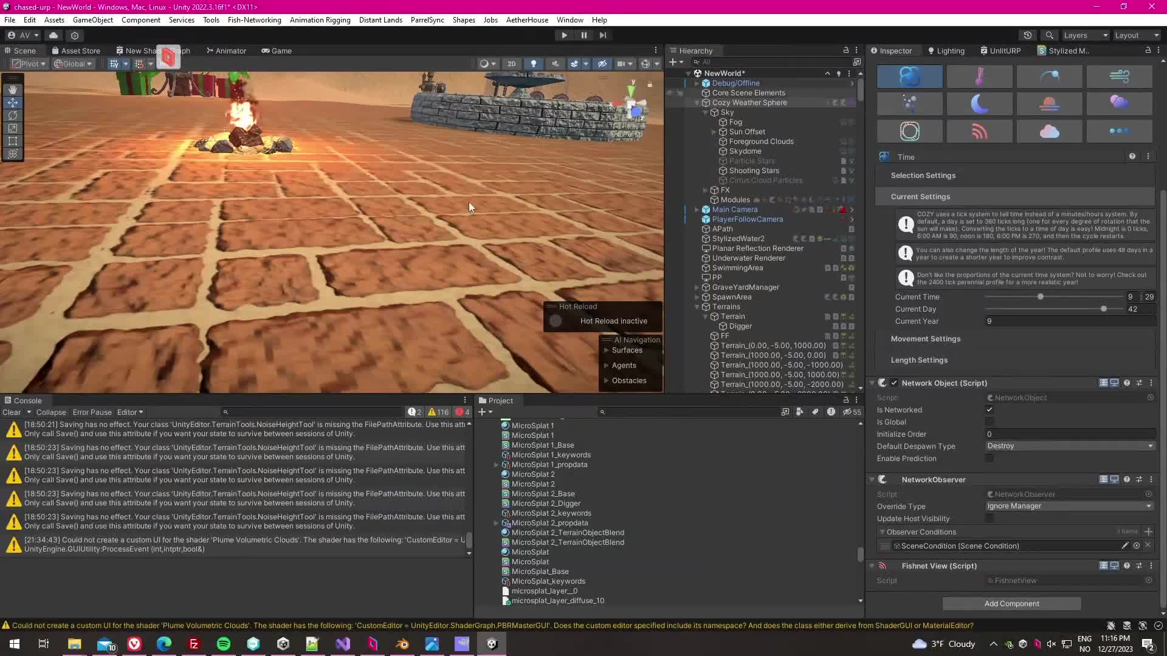This screenshot has height=656, width=1167.
Task: Open the moon module icon in the Inspector
Action: pyautogui.click(x=979, y=104)
